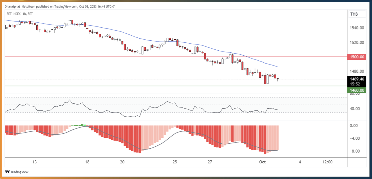Click the date label 18 on time axis
The image size is (372, 179).
click(87, 162)
